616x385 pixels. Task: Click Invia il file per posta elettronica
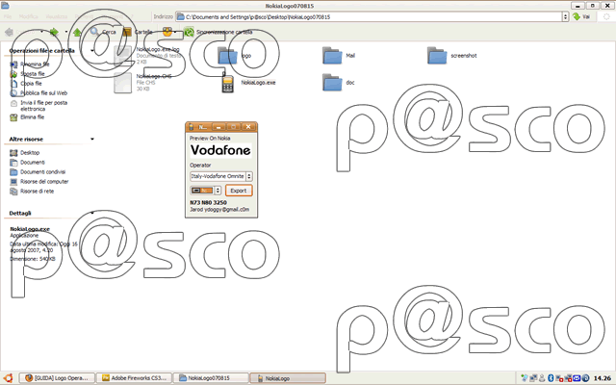point(38,106)
